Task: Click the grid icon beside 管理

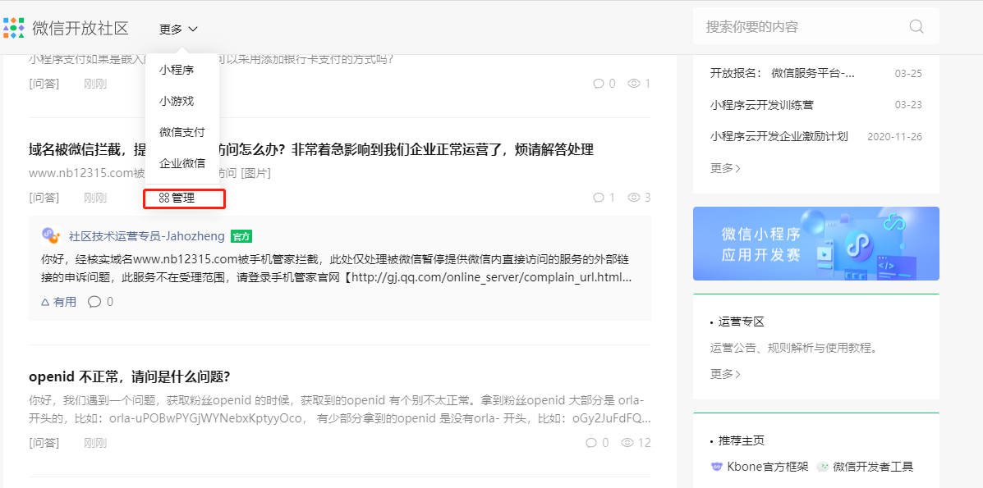Action: pos(164,198)
